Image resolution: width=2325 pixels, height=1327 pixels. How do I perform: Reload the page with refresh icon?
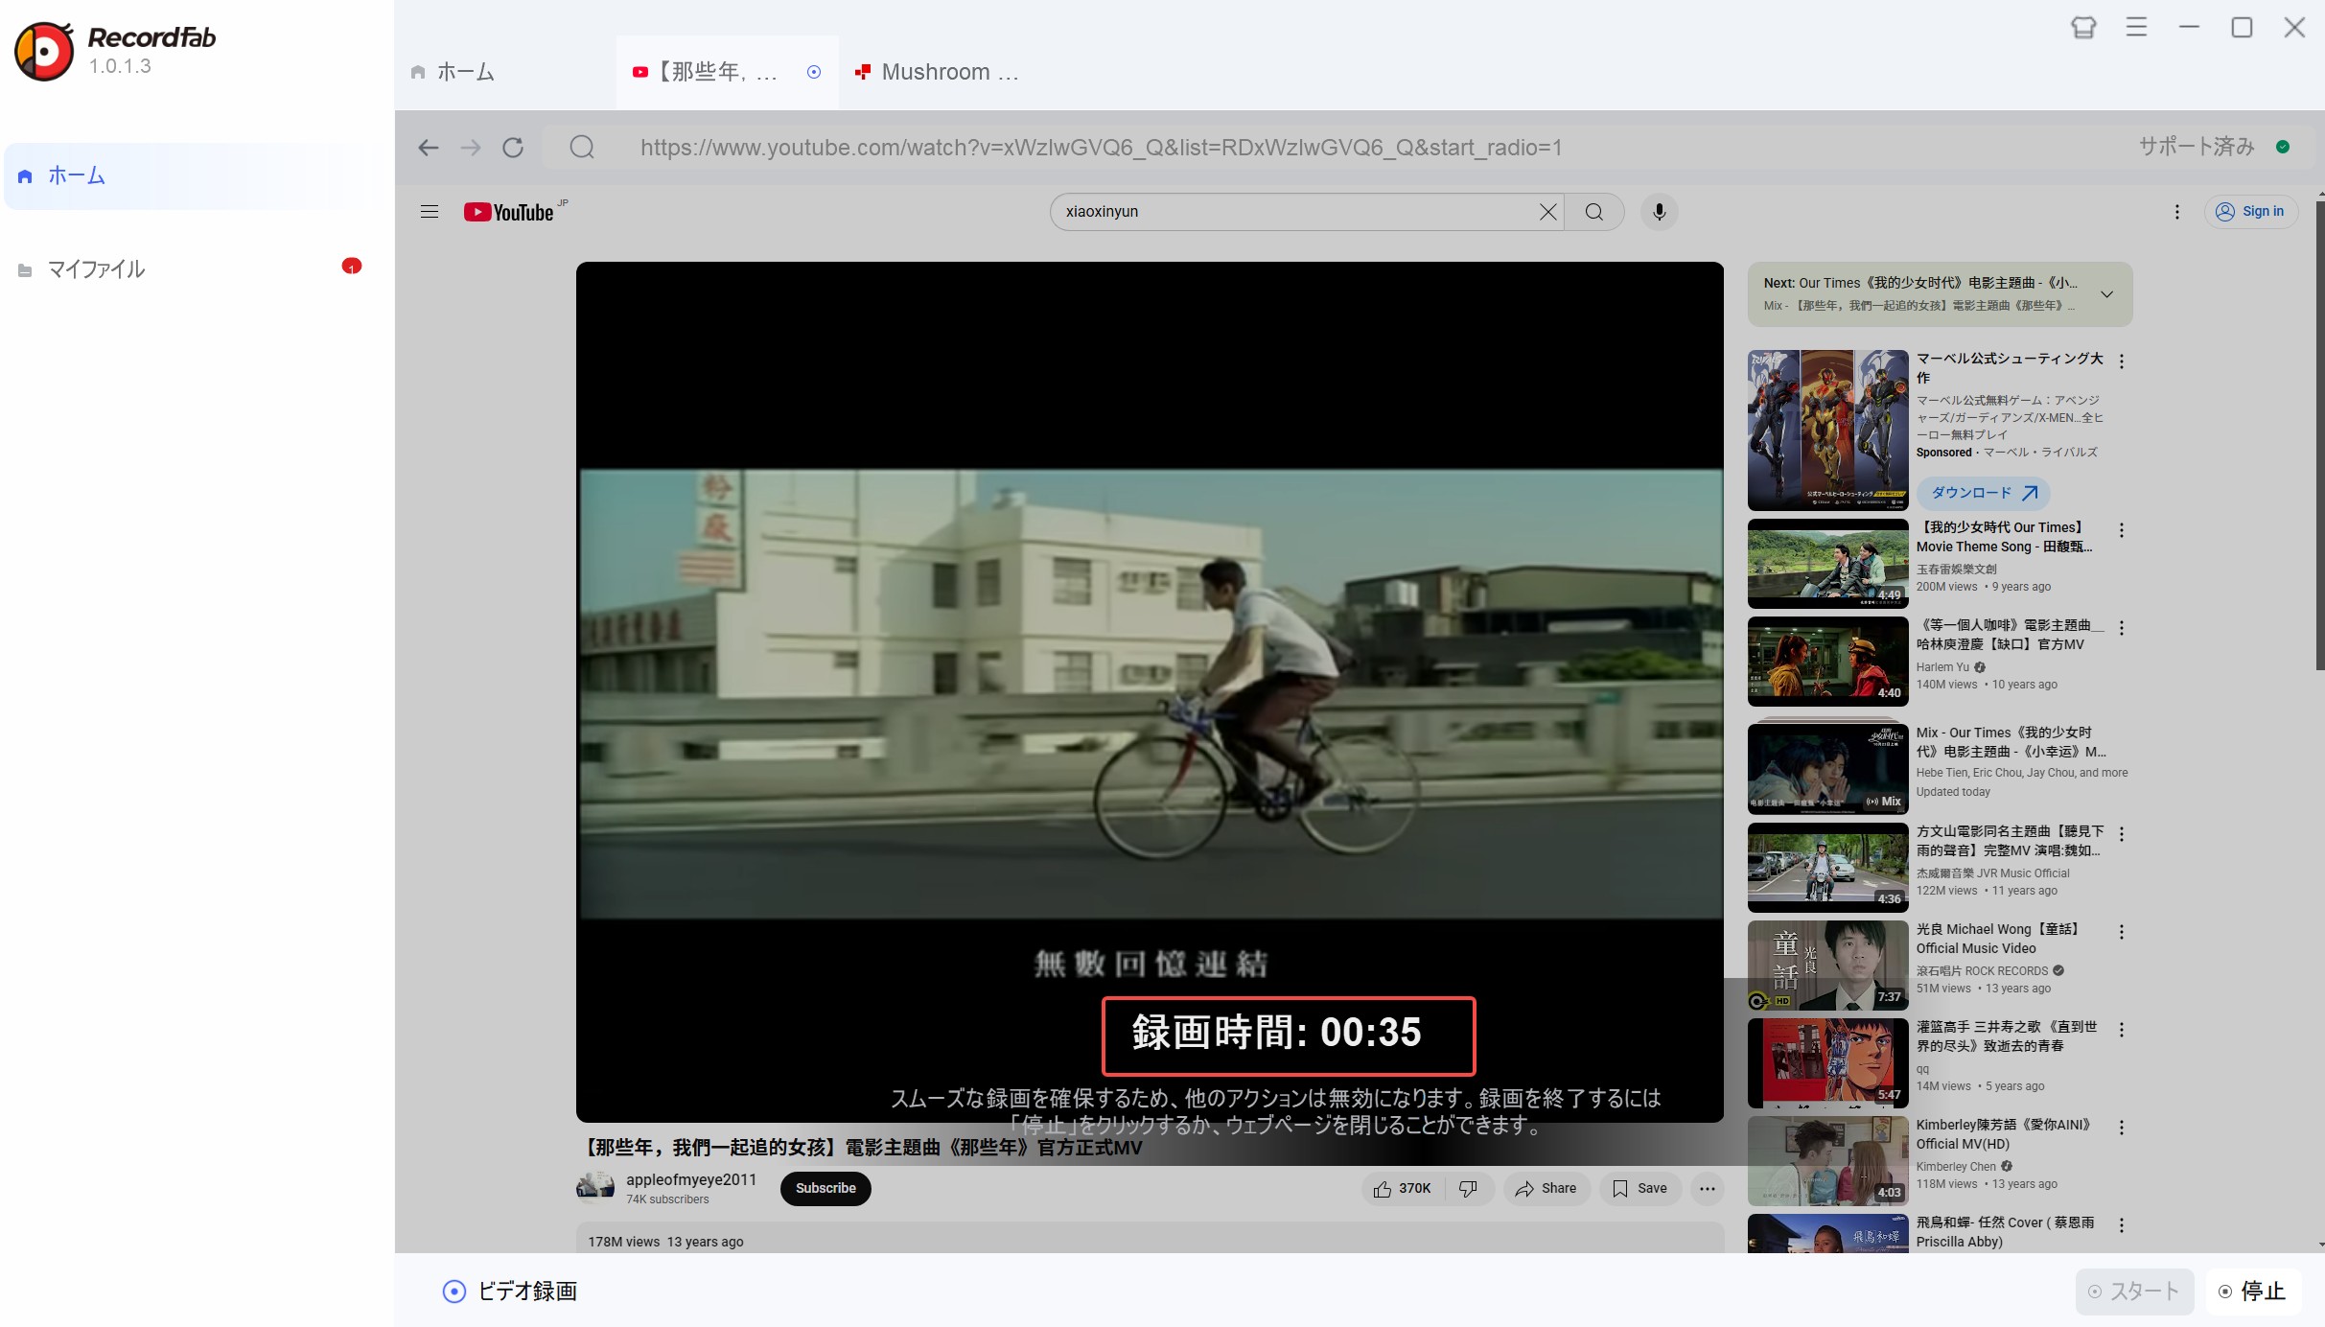coord(513,148)
